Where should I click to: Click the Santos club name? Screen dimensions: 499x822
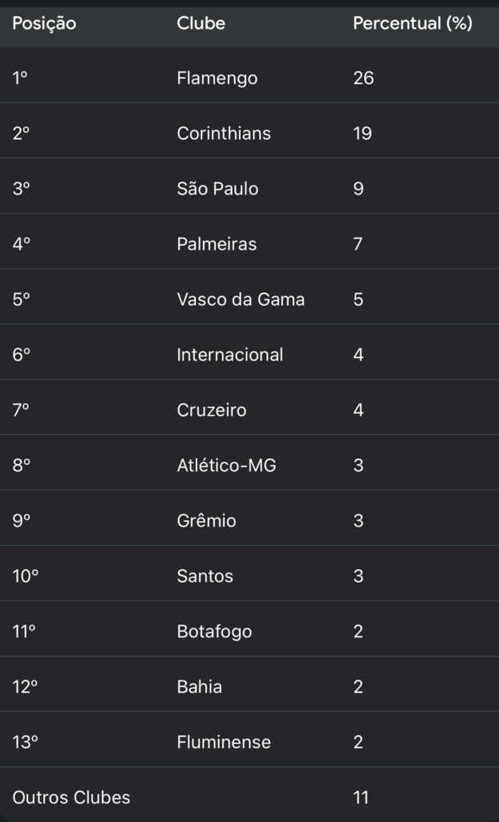[205, 576]
